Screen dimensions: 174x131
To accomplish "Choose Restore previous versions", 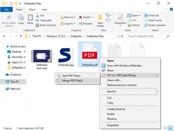I will pos(130,85).
